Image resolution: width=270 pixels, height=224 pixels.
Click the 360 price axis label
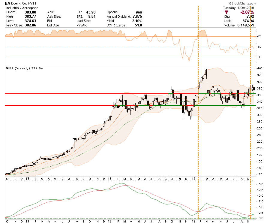click(260, 95)
